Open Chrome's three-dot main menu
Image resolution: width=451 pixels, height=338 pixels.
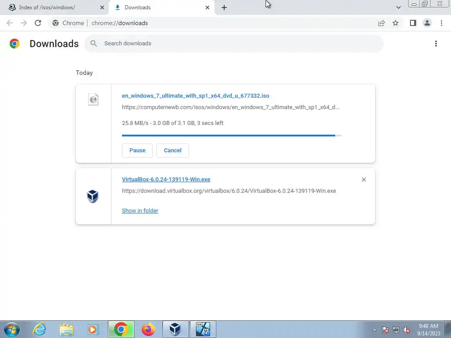point(441,23)
